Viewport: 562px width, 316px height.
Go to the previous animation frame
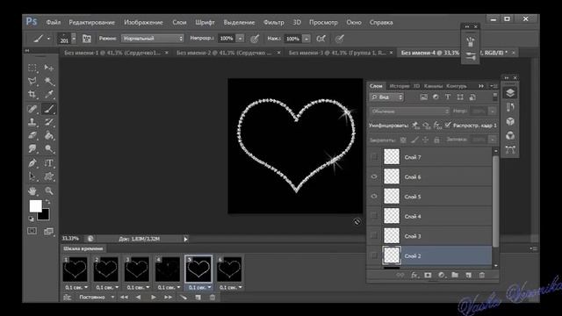pyautogui.click(x=139, y=297)
